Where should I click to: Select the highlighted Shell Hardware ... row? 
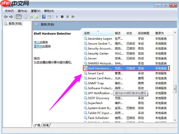(x=126, y=68)
